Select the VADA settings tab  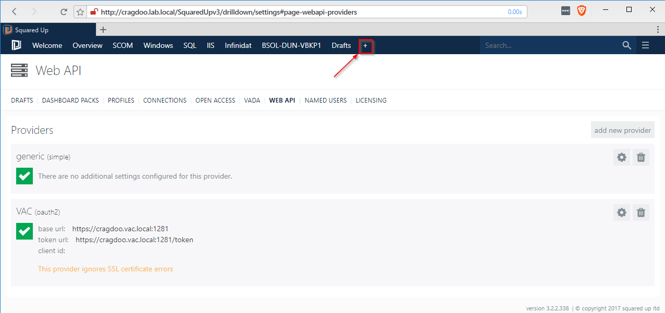tap(252, 101)
